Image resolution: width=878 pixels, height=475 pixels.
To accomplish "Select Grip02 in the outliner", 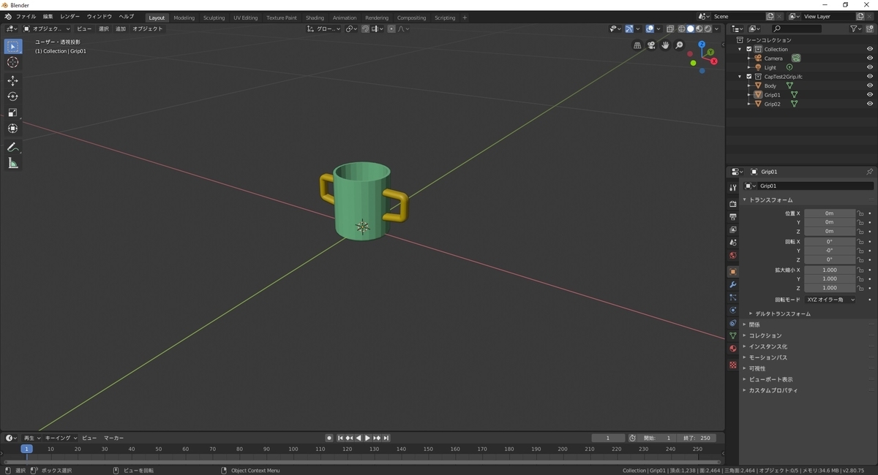I will tap(772, 104).
